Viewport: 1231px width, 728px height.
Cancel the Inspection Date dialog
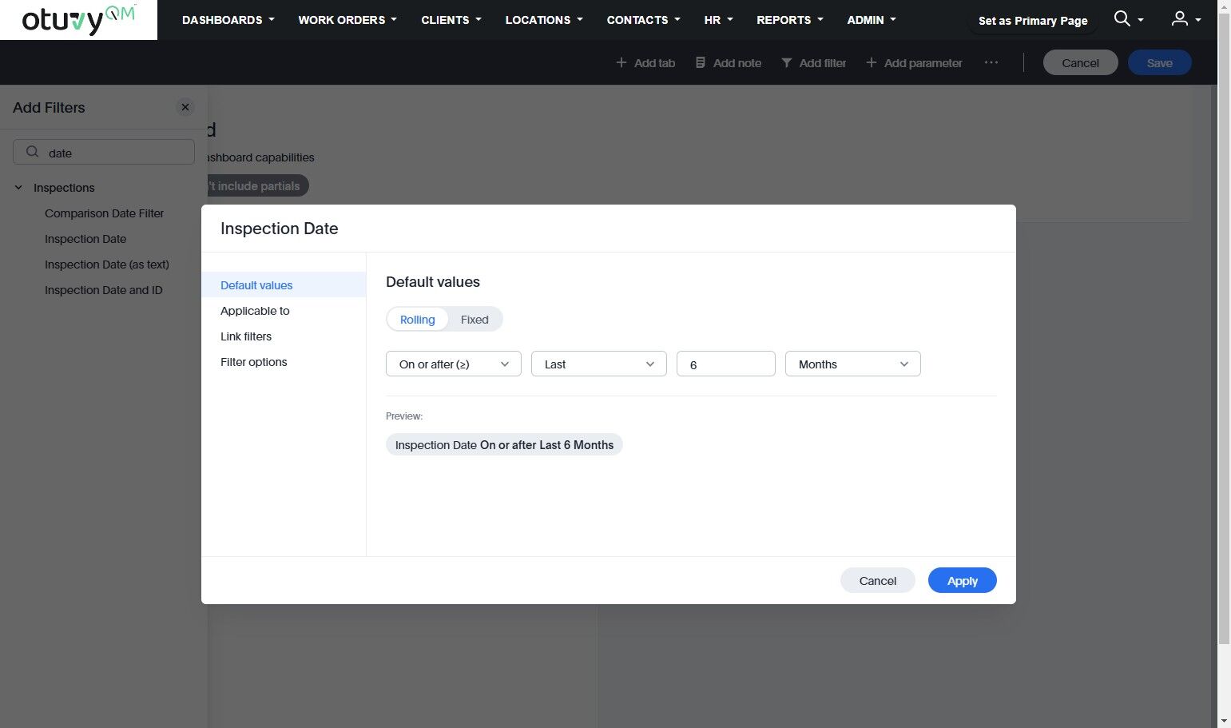click(877, 581)
